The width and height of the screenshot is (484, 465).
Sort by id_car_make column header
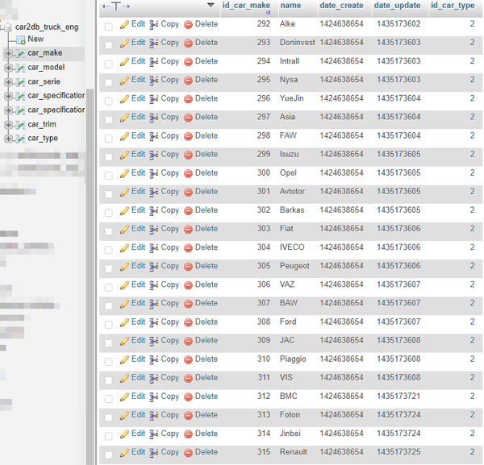tap(246, 6)
